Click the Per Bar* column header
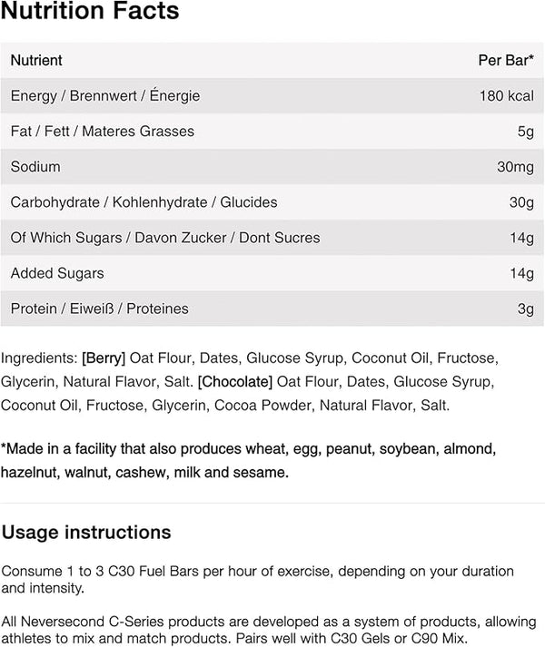This screenshot has width=545, height=647. [x=505, y=61]
